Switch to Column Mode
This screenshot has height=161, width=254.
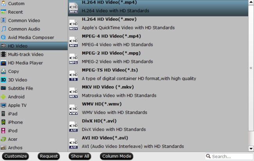click(x=116, y=156)
